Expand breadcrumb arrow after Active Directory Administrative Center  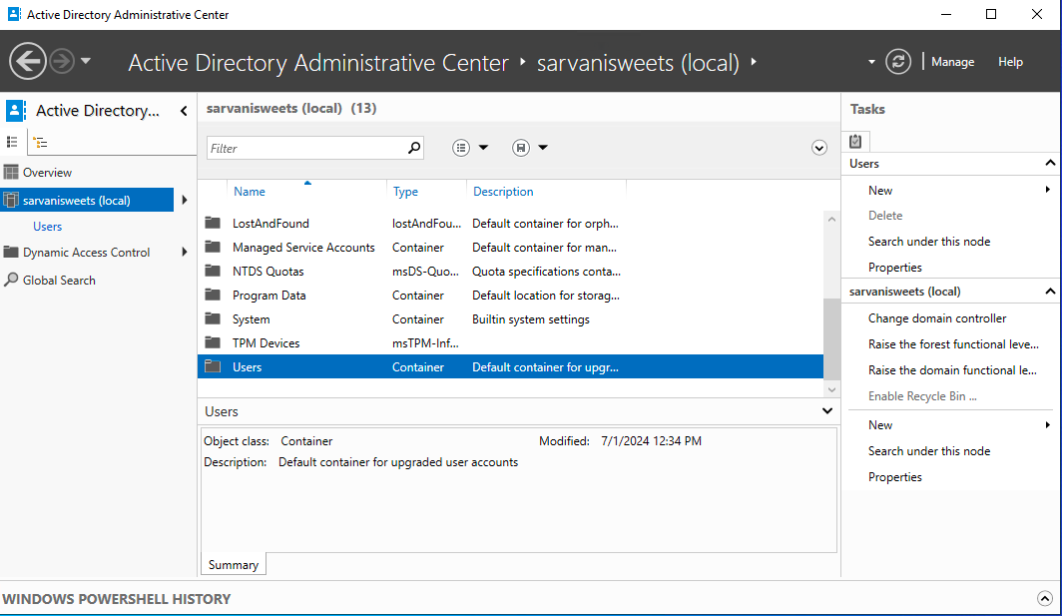(522, 62)
